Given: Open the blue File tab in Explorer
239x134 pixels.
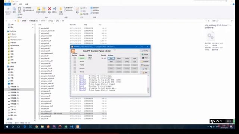Looking at the screenshot, I should (7, 4).
